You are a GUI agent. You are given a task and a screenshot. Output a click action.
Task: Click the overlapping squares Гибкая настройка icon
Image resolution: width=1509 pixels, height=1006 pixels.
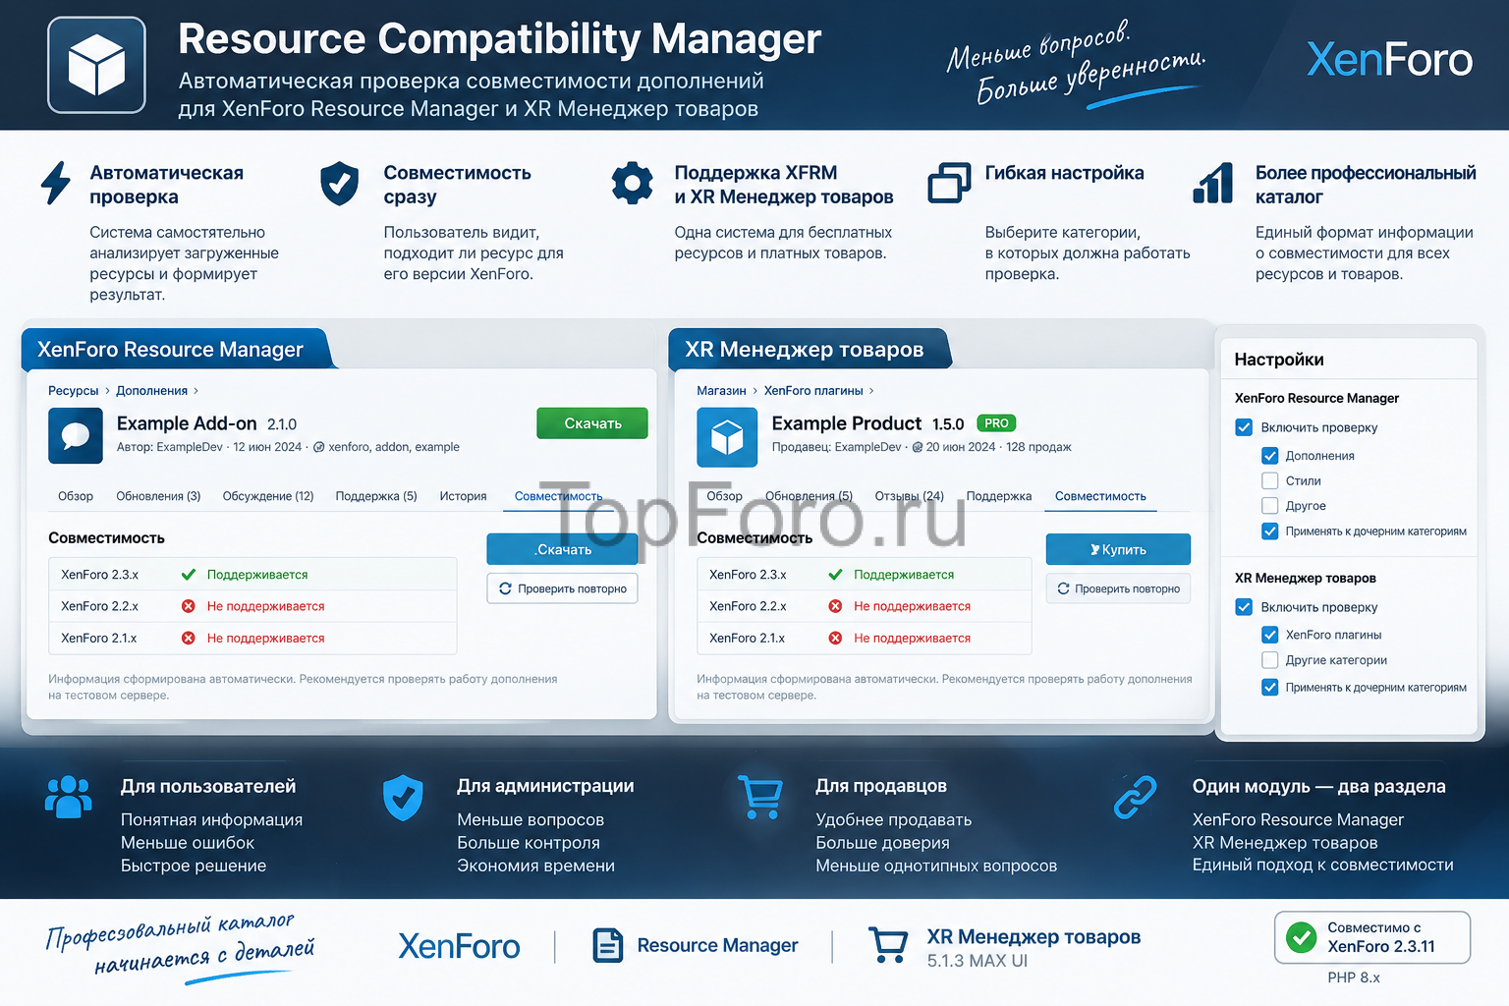pos(949,183)
